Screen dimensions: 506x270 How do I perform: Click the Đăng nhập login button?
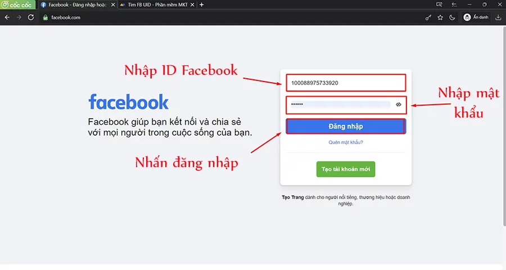346,126
